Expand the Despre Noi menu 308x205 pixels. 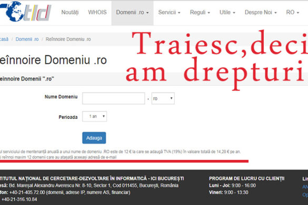click(261, 13)
